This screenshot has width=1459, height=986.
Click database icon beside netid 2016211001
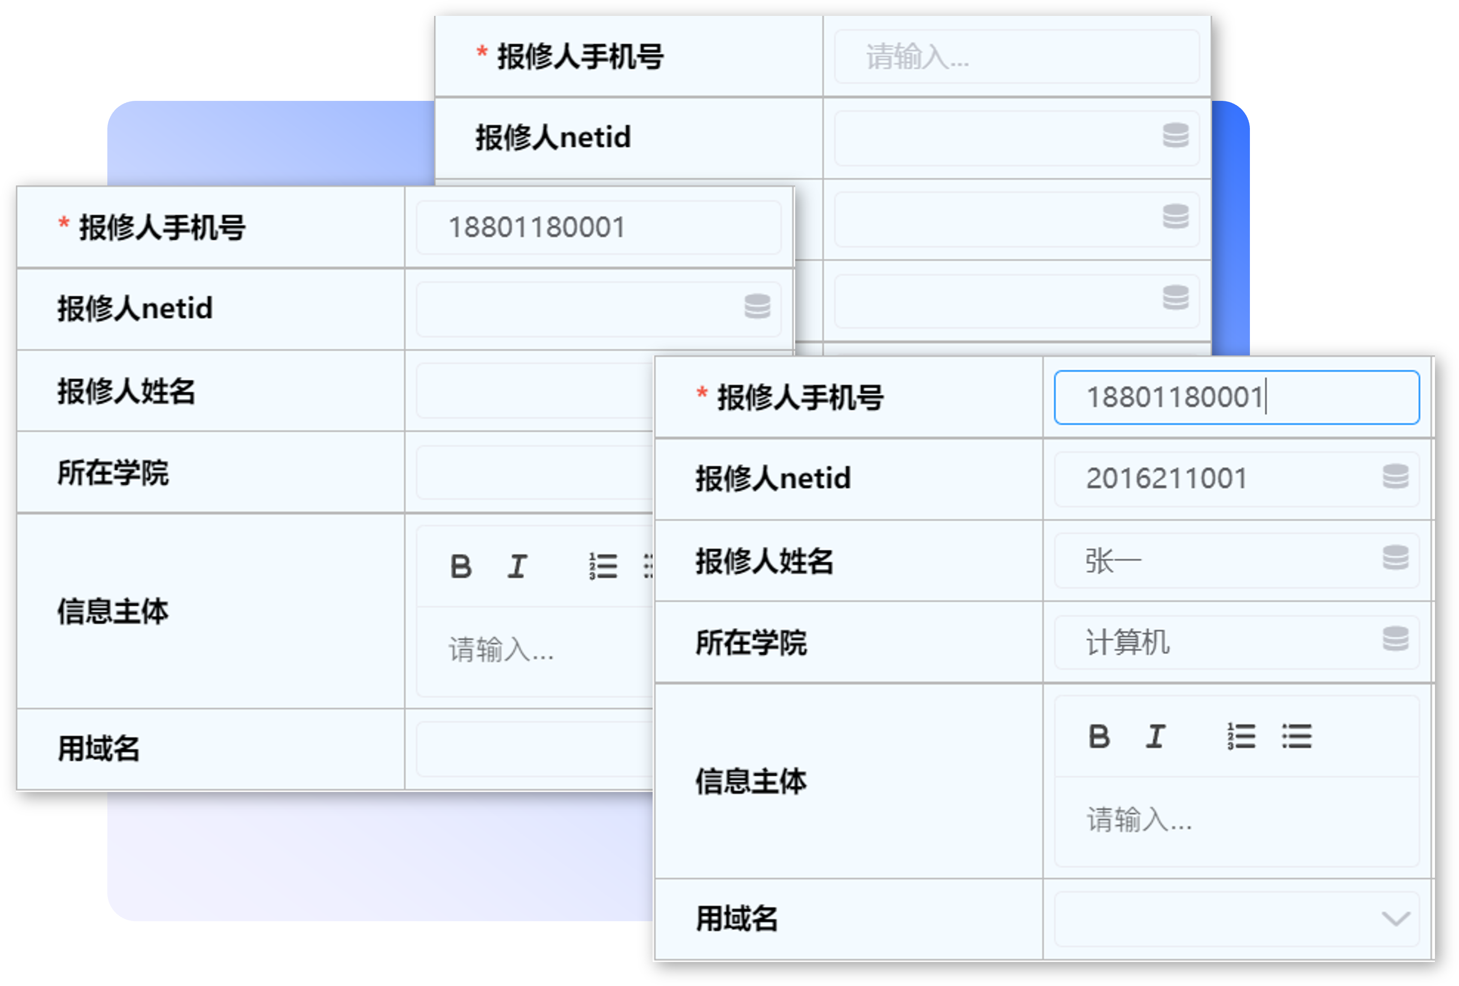[1395, 477]
